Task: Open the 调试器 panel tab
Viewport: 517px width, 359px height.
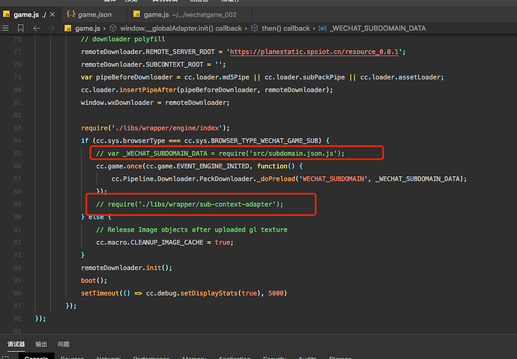Action: [x=16, y=344]
